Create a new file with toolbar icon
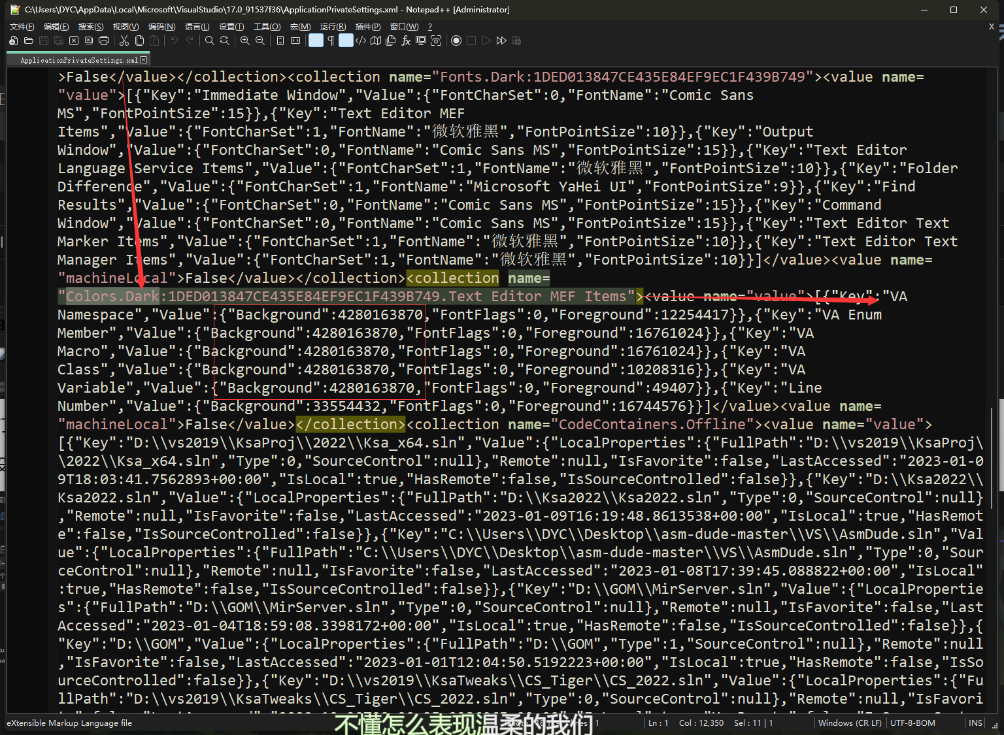 (x=13, y=41)
